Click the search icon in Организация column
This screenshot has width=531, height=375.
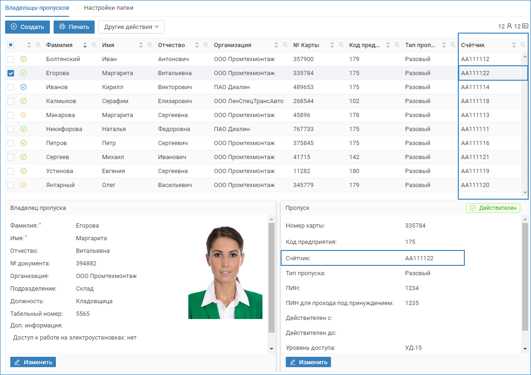(285, 45)
